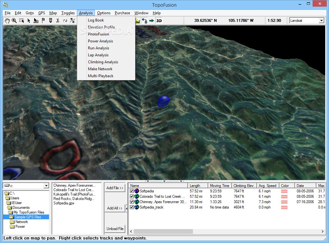Click globe icon of Chimney, Apex Forerunner row
The width and height of the screenshot is (329, 243).
pyautogui.click(x=137, y=202)
